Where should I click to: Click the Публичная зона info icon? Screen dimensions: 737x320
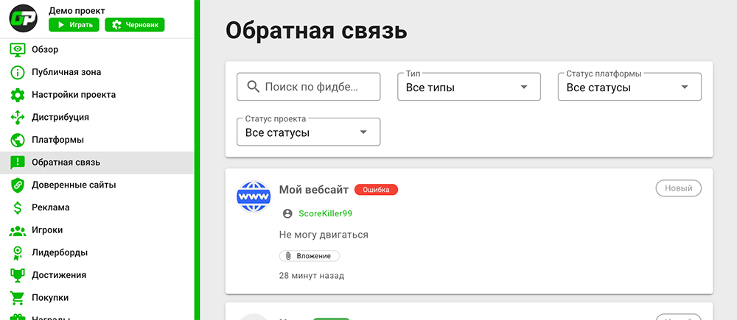pyautogui.click(x=18, y=73)
